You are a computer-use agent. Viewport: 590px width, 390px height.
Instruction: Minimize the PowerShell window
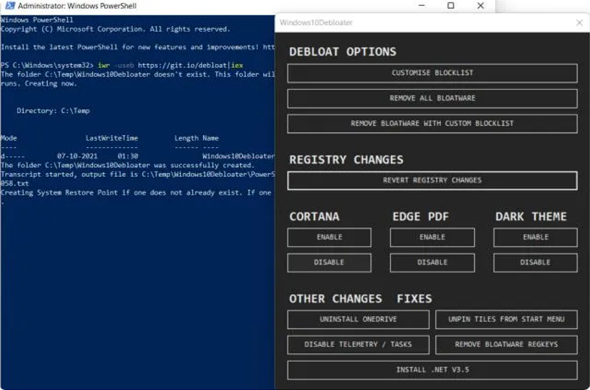422,6
